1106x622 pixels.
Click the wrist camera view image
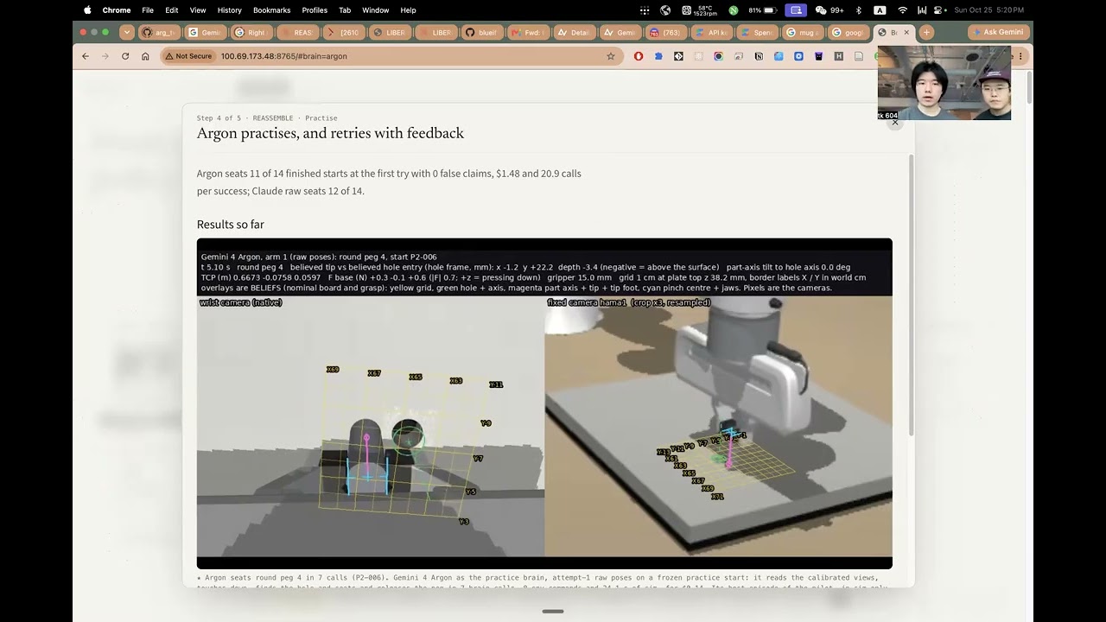pos(371,427)
